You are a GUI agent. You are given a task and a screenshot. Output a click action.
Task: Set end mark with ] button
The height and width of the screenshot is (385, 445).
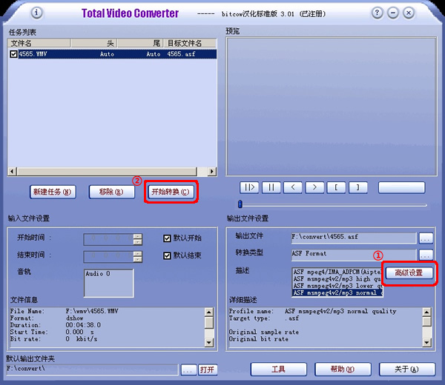[357, 187]
